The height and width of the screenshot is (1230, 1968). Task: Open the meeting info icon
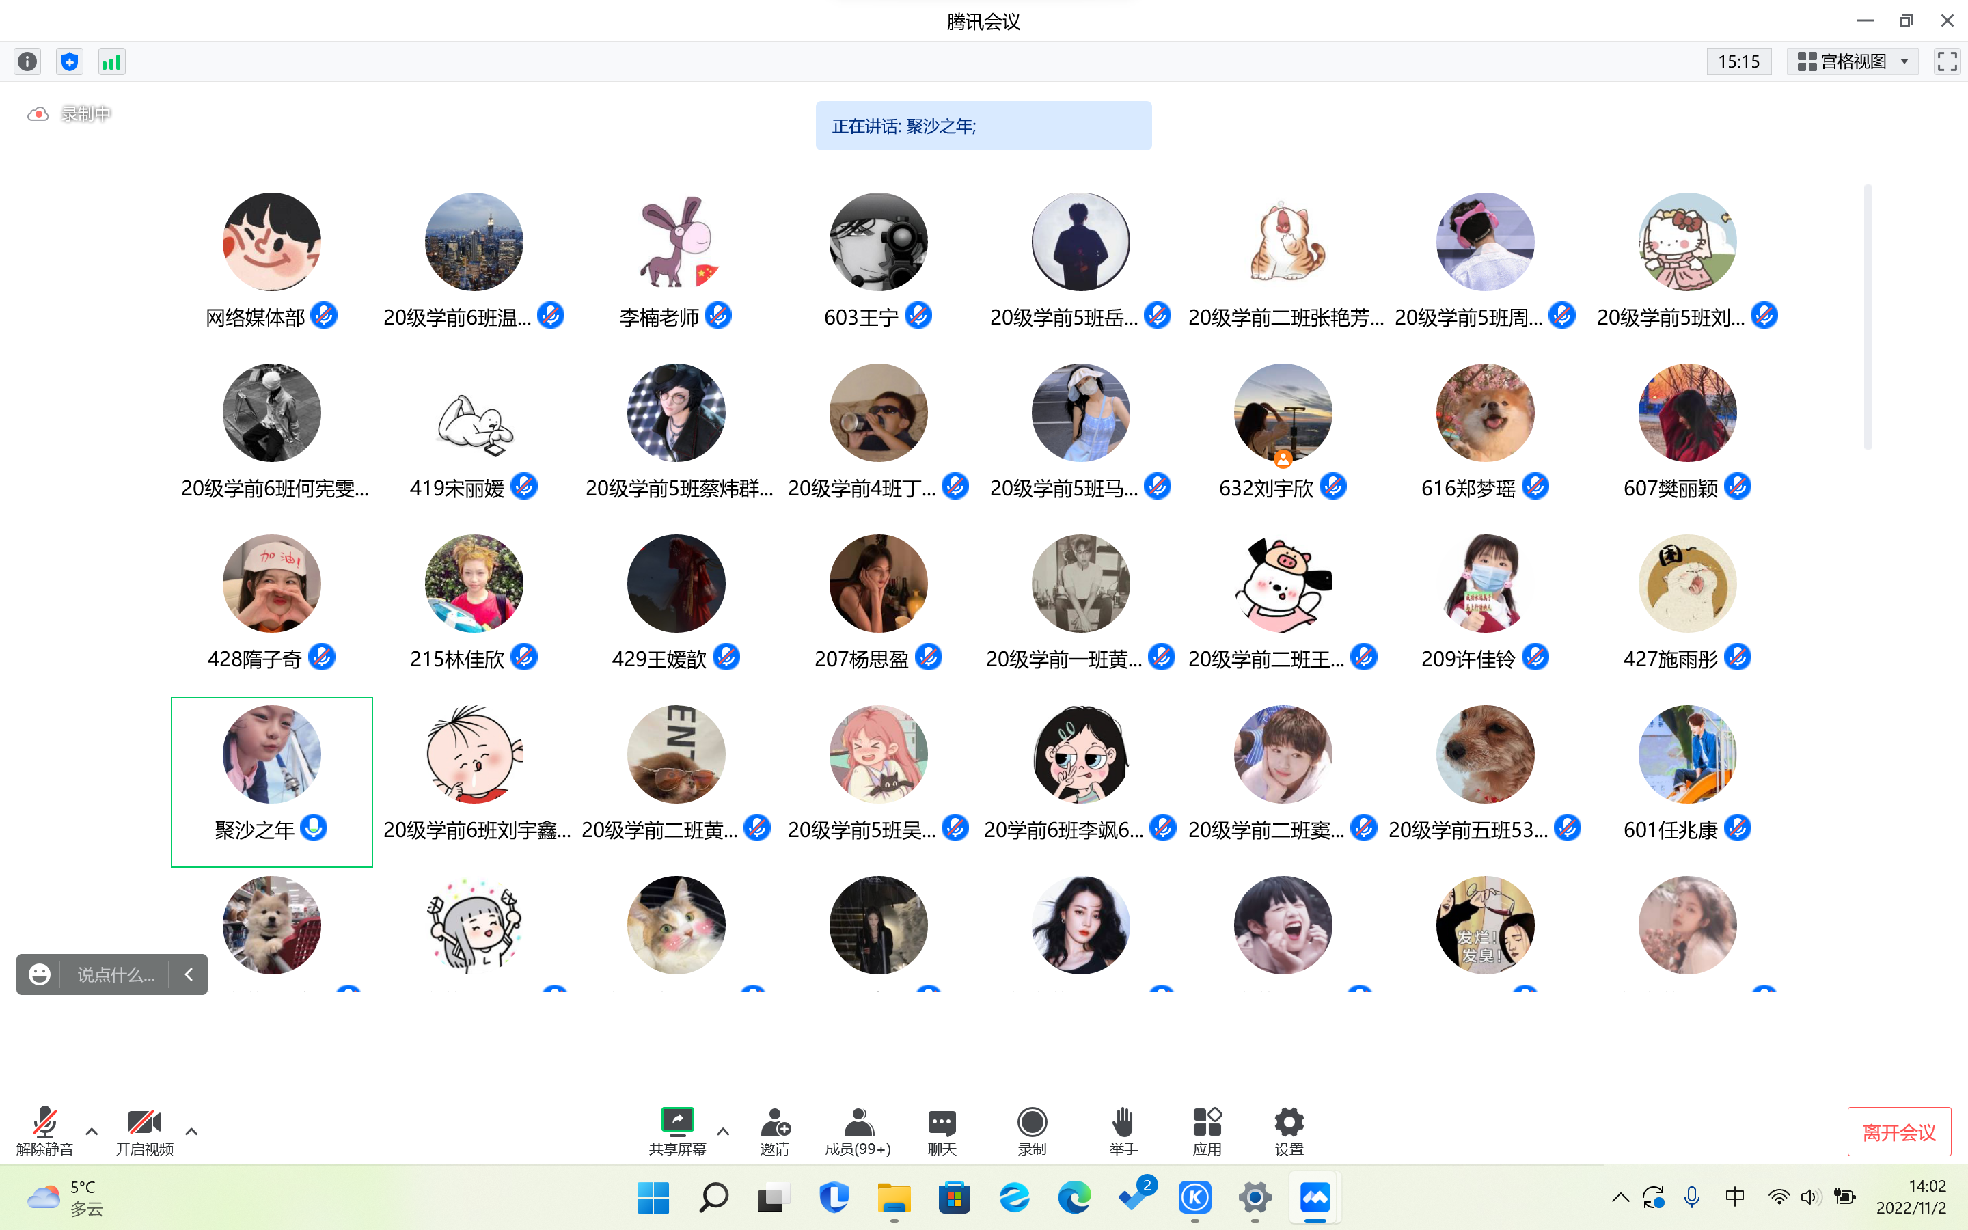27,61
